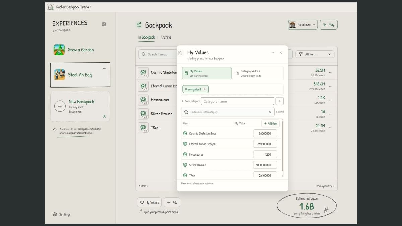Open more options for Silver Kraken row
The width and height of the screenshot is (402, 226).
(x=331, y=114)
